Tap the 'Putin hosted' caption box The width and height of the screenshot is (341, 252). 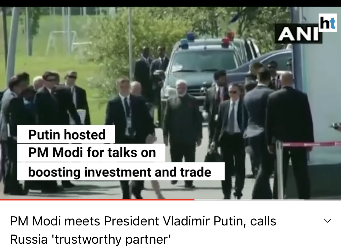pos(66,134)
